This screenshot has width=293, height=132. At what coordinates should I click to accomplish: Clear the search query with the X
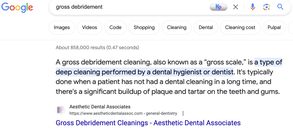point(235,7)
